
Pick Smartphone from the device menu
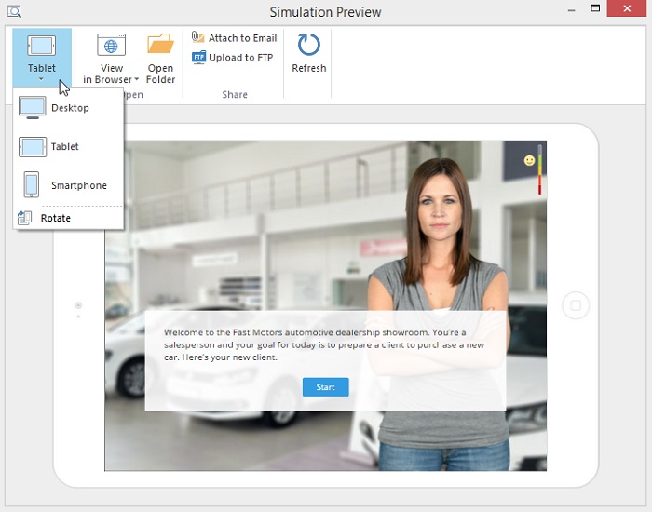[69, 185]
